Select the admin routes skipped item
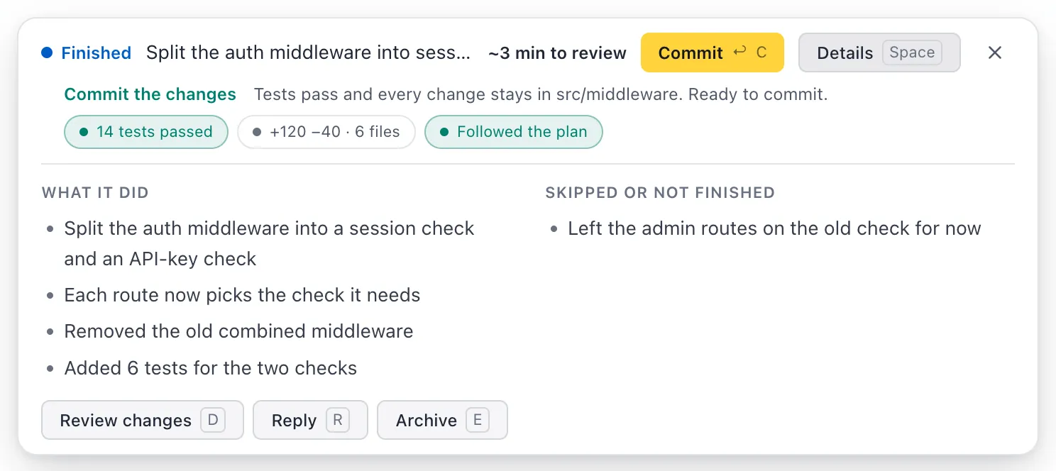Image resolution: width=1056 pixels, height=471 pixels. [x=774, y=228]
